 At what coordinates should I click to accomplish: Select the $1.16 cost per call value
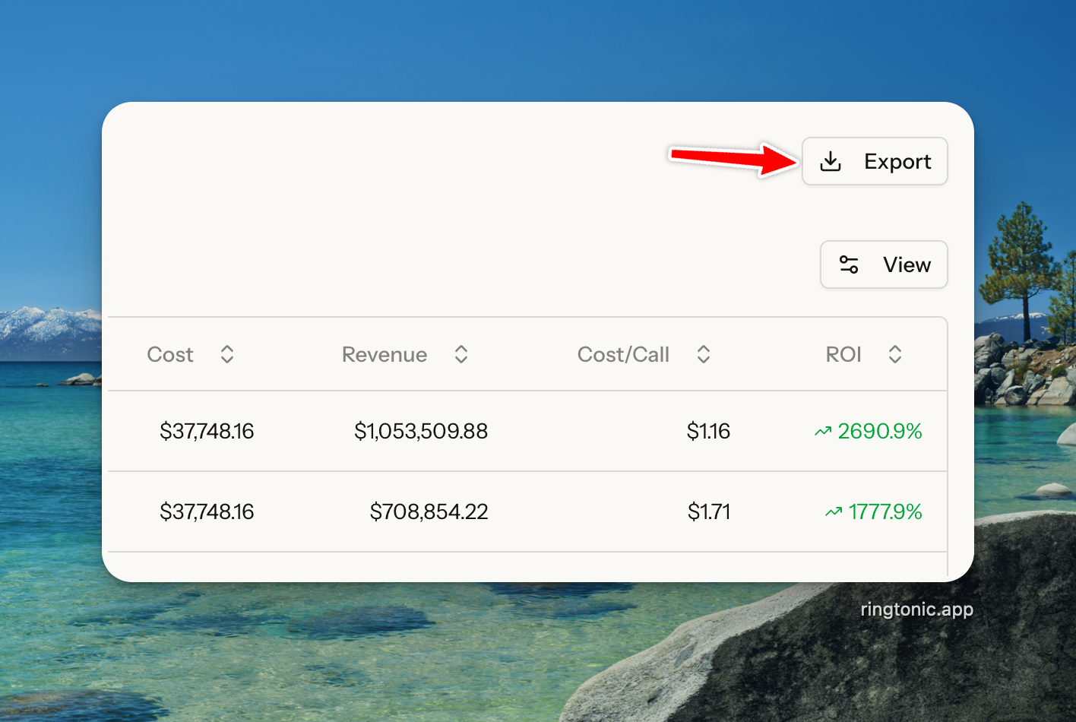pyautogui.click(x=708, y=432)
